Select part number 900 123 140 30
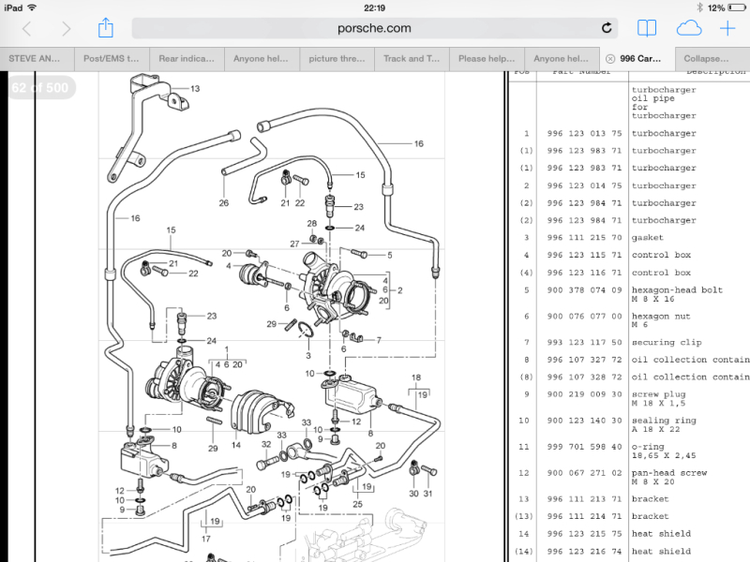This screenshot has height=562, width=750. pos(584,421)
